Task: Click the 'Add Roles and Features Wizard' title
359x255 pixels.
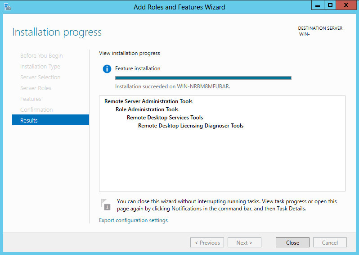Action: click(x=179, y=7)
